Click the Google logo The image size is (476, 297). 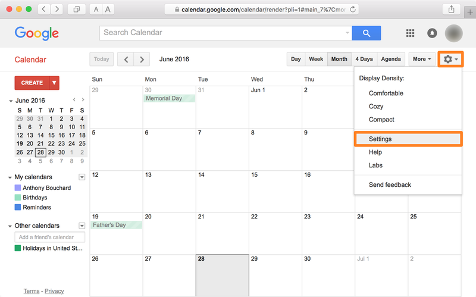coord(37,33)
